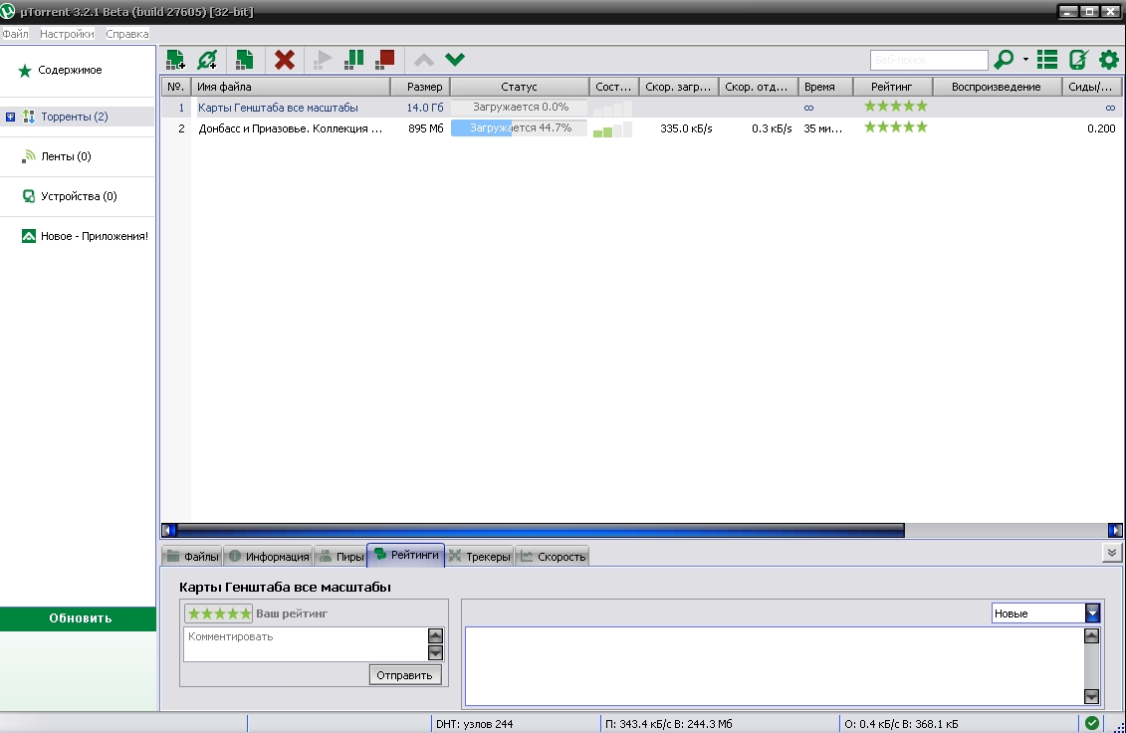1126x733 pixels.
Task: Click the Add Torrent toolbar icon
Action: click(x=175, y=60)
